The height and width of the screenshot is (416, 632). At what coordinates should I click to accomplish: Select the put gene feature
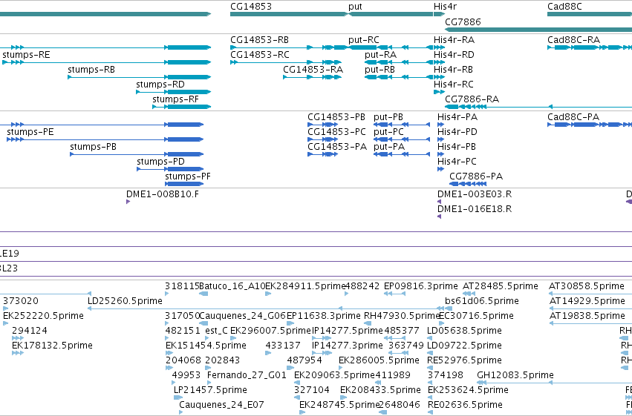pos(391,14)
